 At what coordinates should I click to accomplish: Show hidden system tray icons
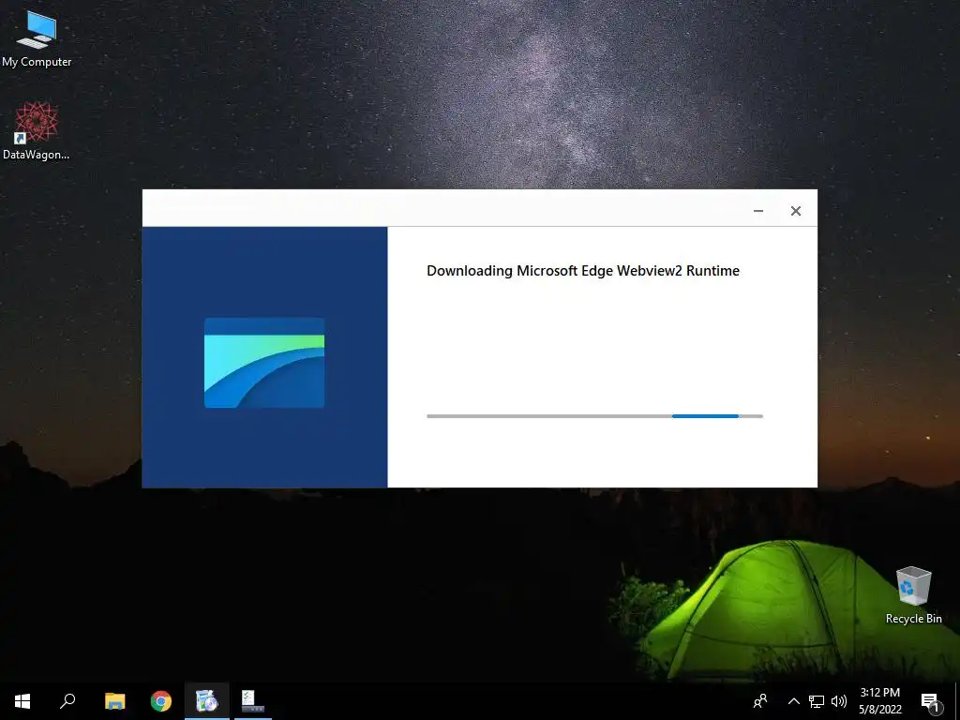coord(793,701)
